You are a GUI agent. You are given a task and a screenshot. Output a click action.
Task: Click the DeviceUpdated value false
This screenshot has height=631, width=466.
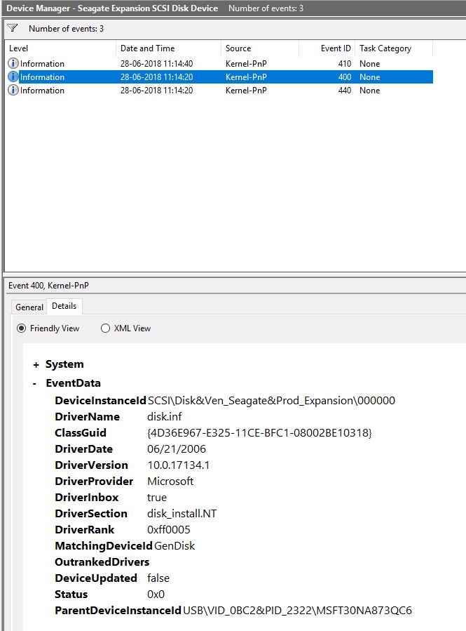tap(158, 578)
